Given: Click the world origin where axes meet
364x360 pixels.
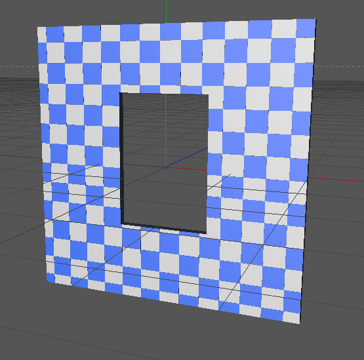Looking at the screenshot, I should 165,167.
